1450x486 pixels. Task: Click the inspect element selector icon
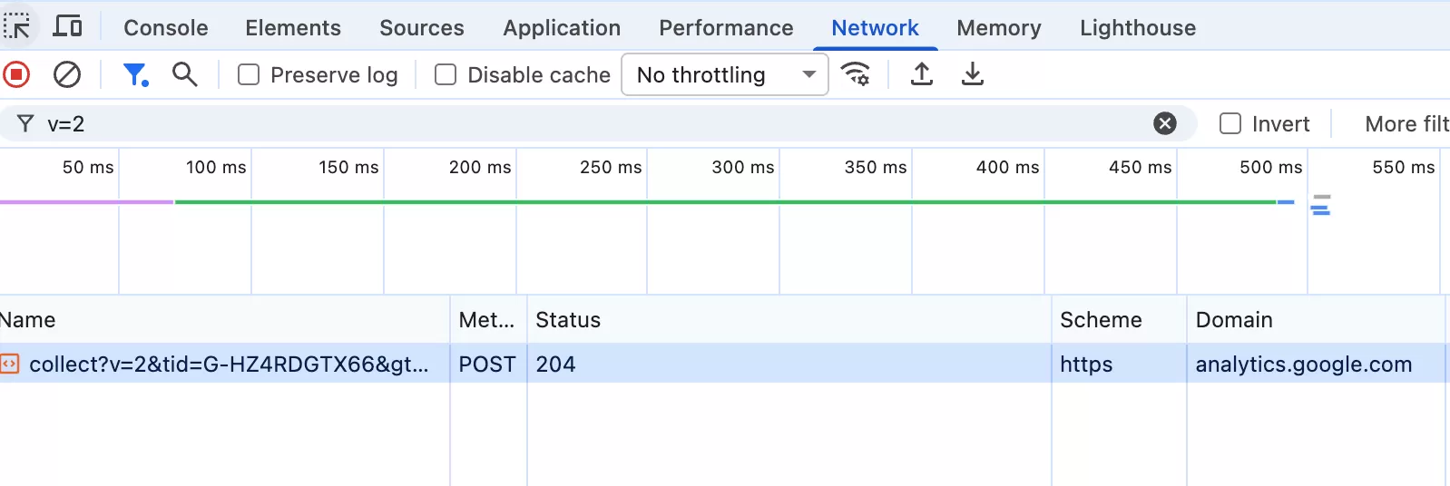click(x=17, y=27)
